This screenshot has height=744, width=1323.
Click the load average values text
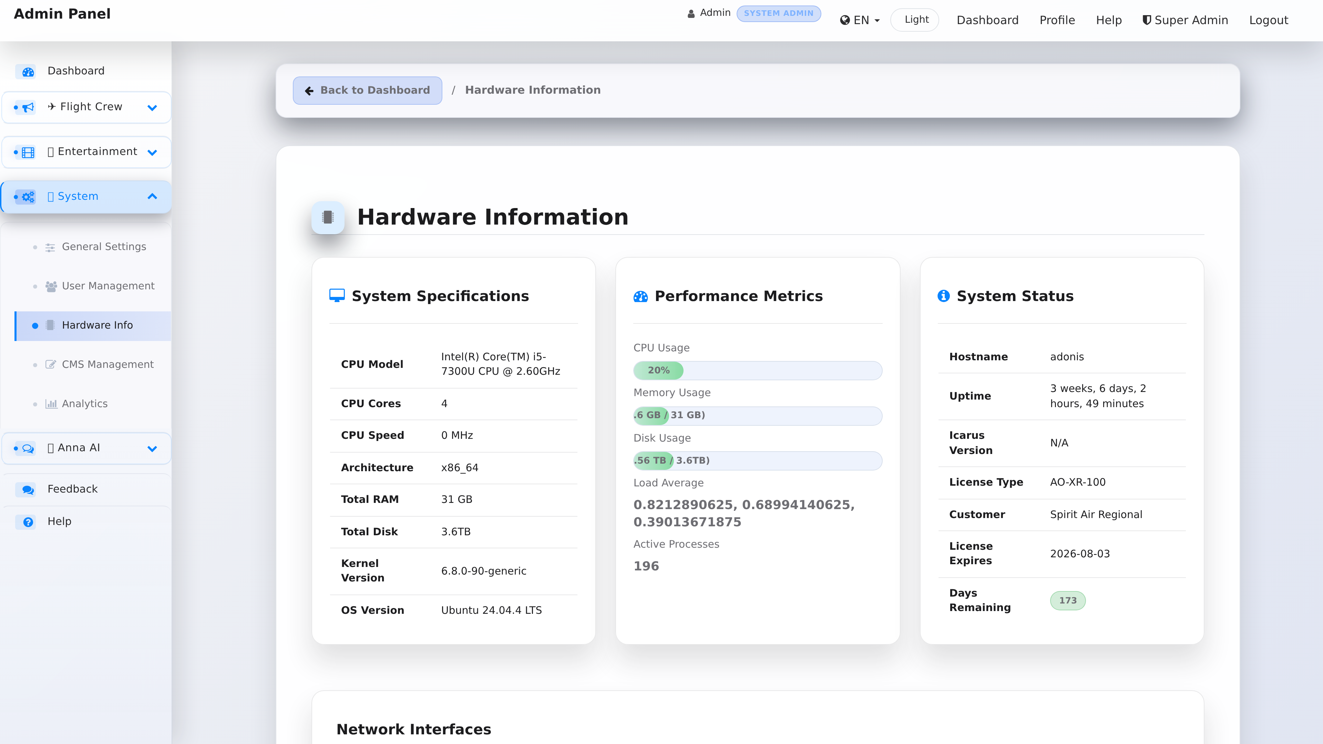point(744,514)
